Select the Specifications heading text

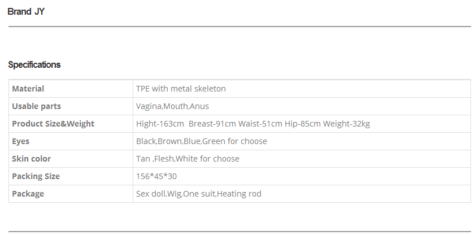pyautogui.click(x=34, y=64)
